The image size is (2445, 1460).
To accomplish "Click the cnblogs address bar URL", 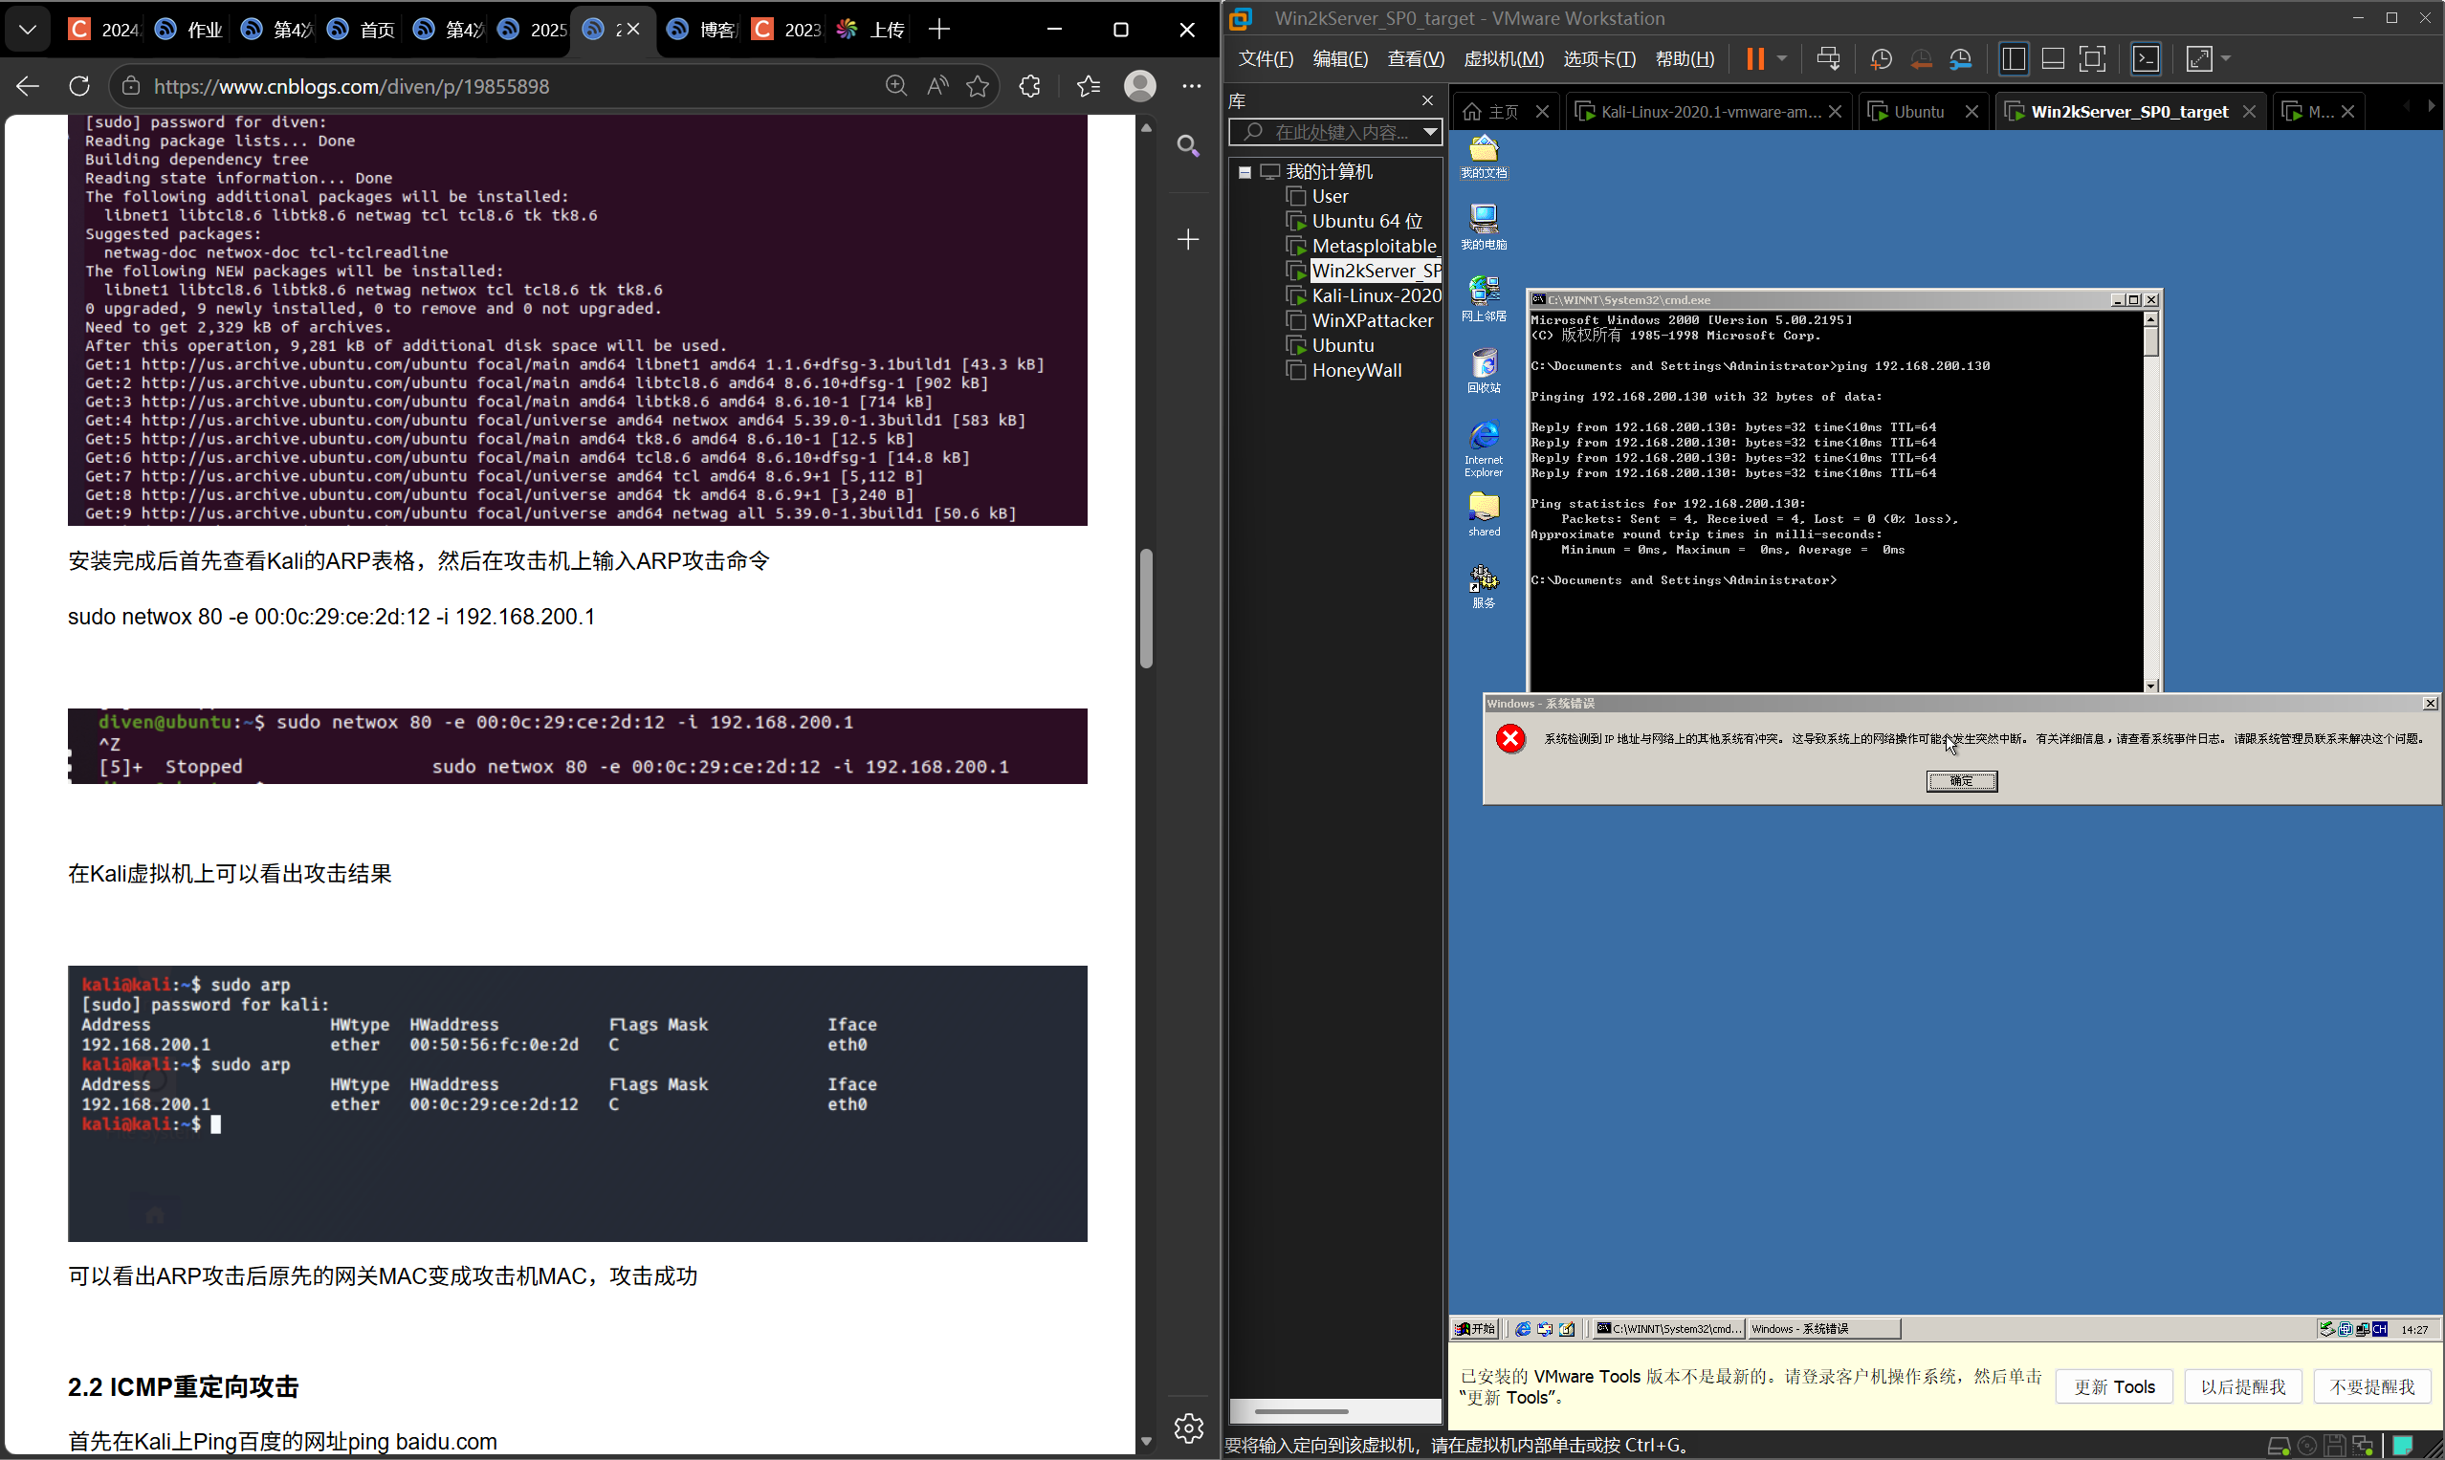I will pyautogui.click(x=351, y=87).
